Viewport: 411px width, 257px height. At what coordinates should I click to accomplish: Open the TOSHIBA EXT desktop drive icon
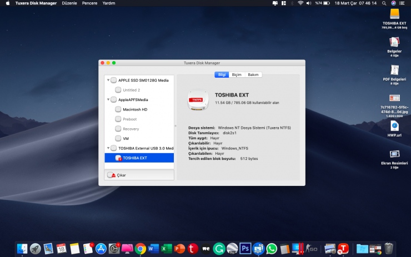(394, 14)
